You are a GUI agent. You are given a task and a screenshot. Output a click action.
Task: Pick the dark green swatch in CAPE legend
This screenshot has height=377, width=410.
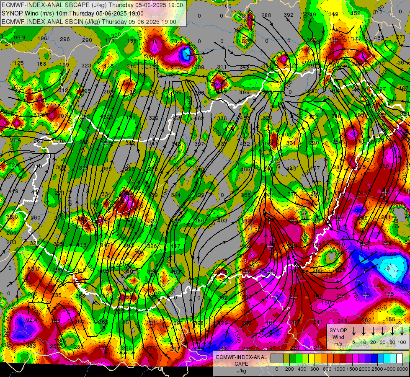[x=293, y=359]
